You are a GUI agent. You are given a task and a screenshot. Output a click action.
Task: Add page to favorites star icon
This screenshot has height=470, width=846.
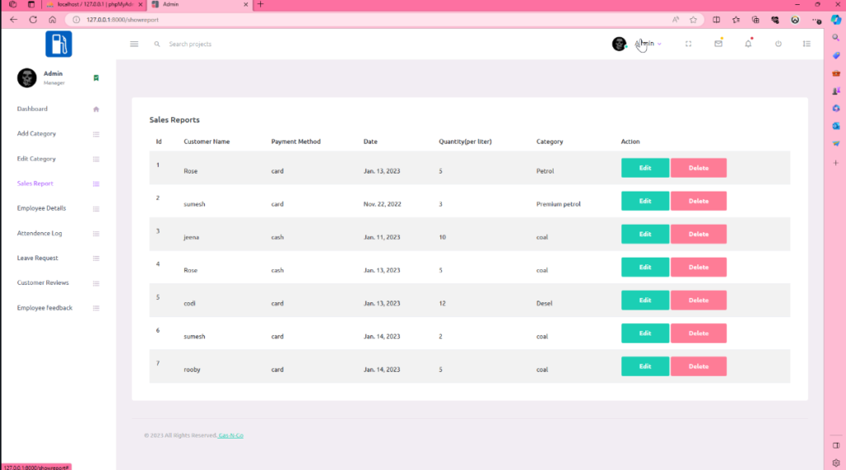(693, 20)
